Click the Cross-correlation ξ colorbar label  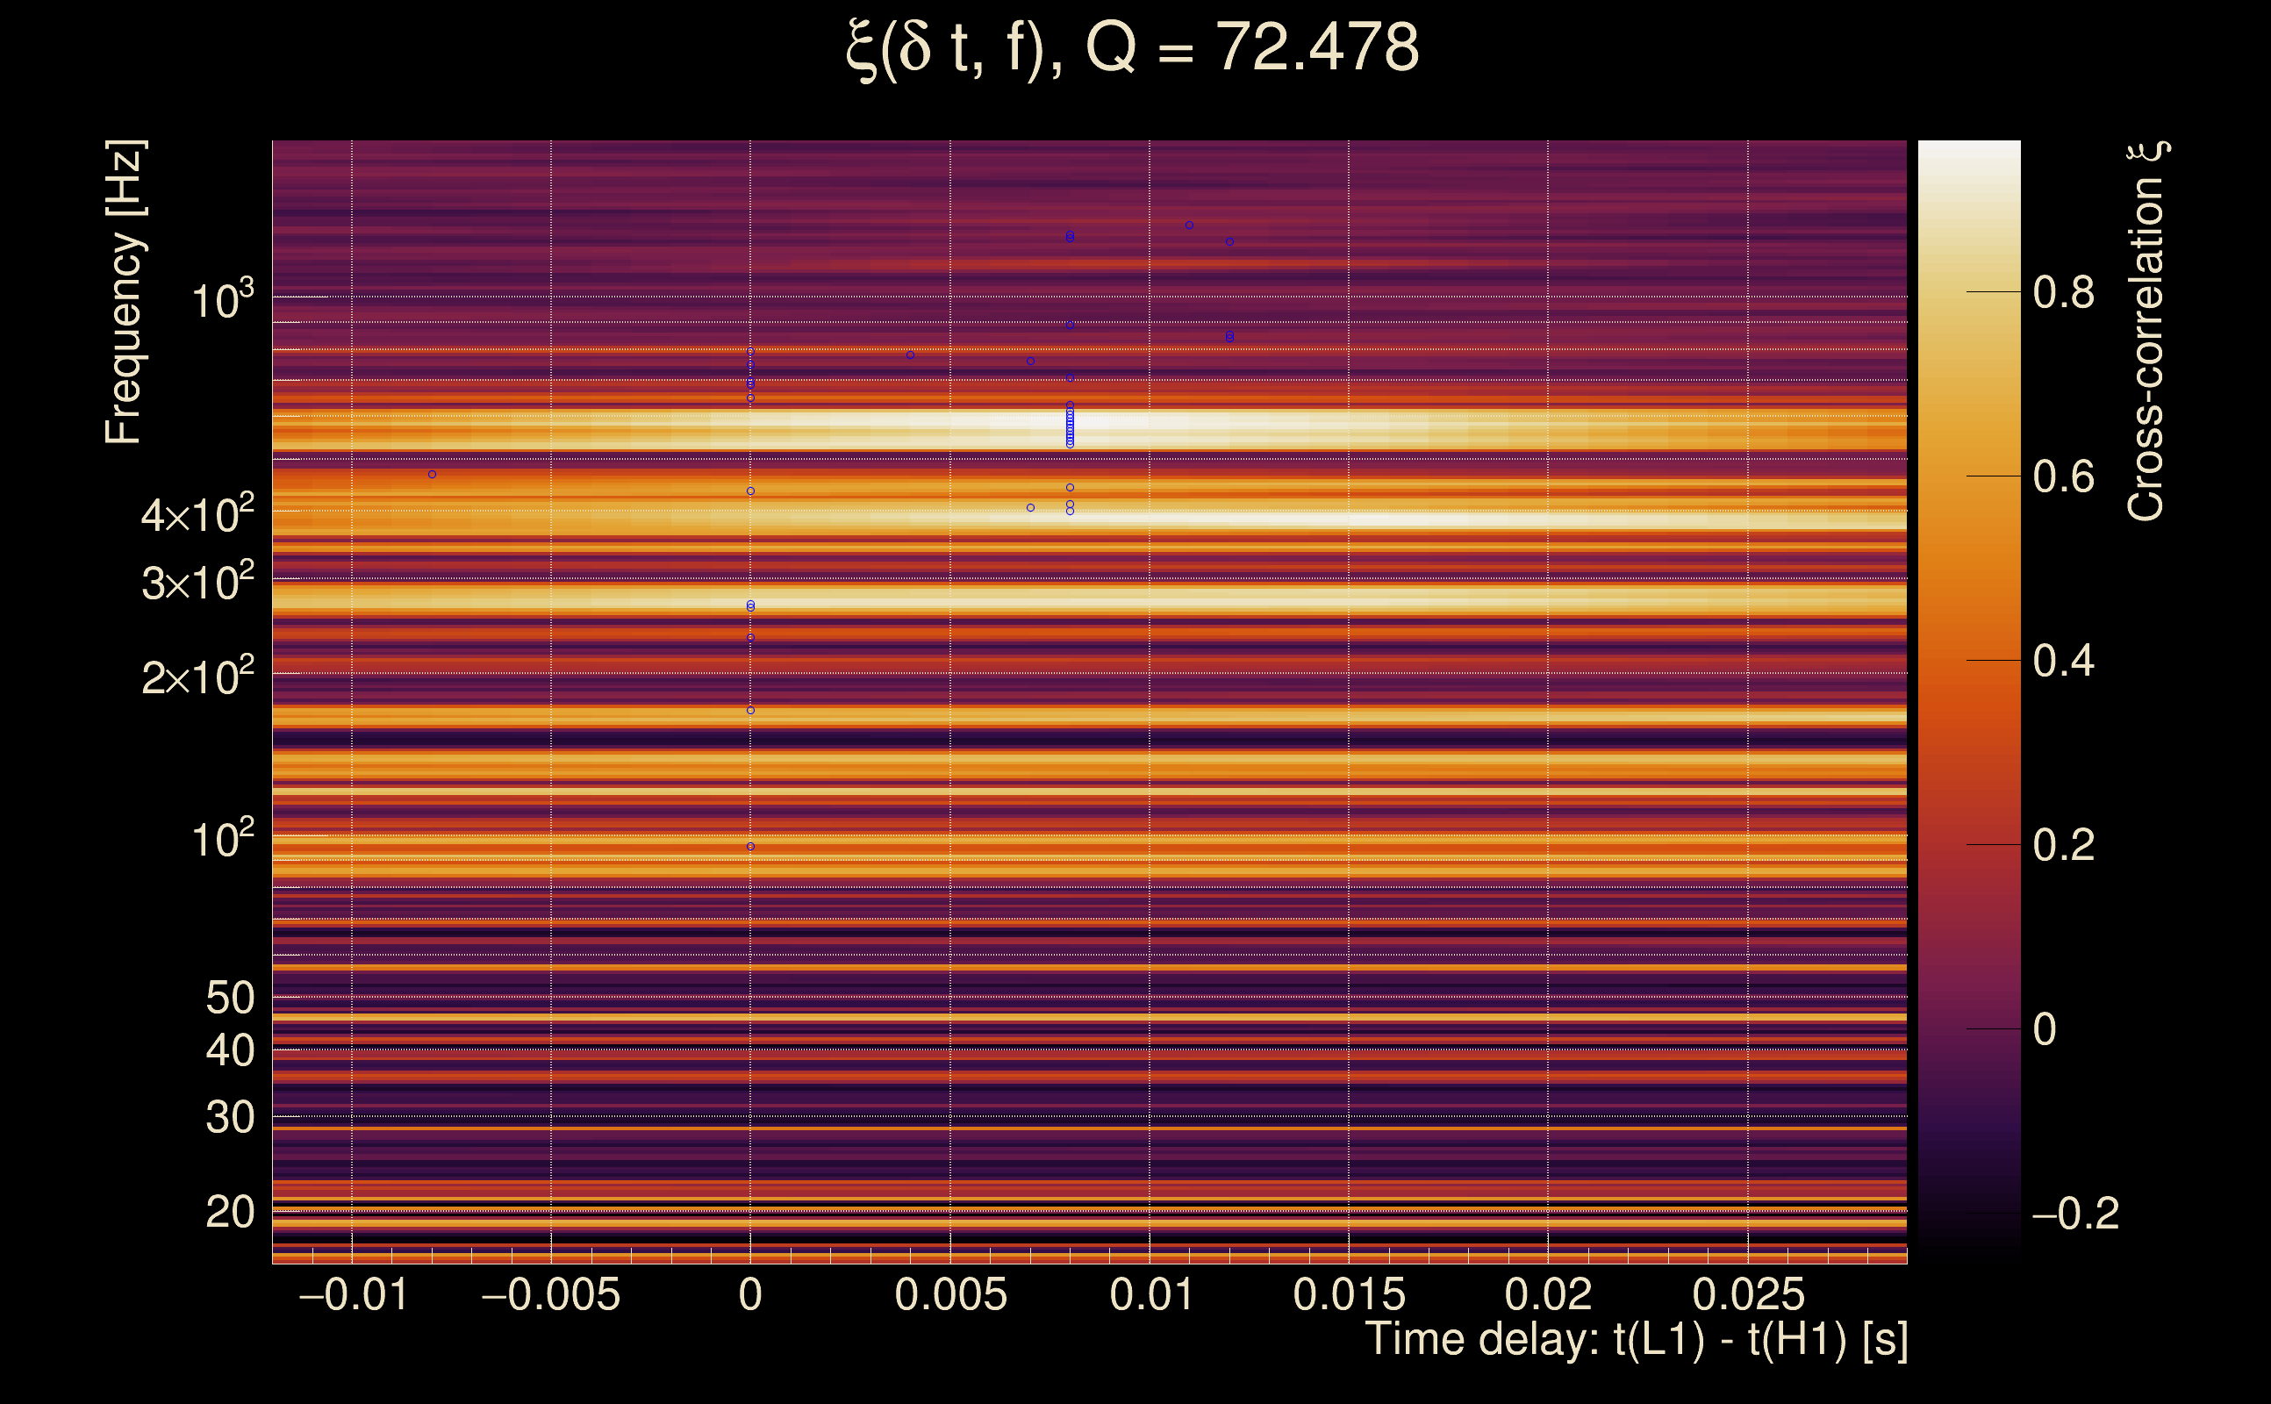point(2146,332)
